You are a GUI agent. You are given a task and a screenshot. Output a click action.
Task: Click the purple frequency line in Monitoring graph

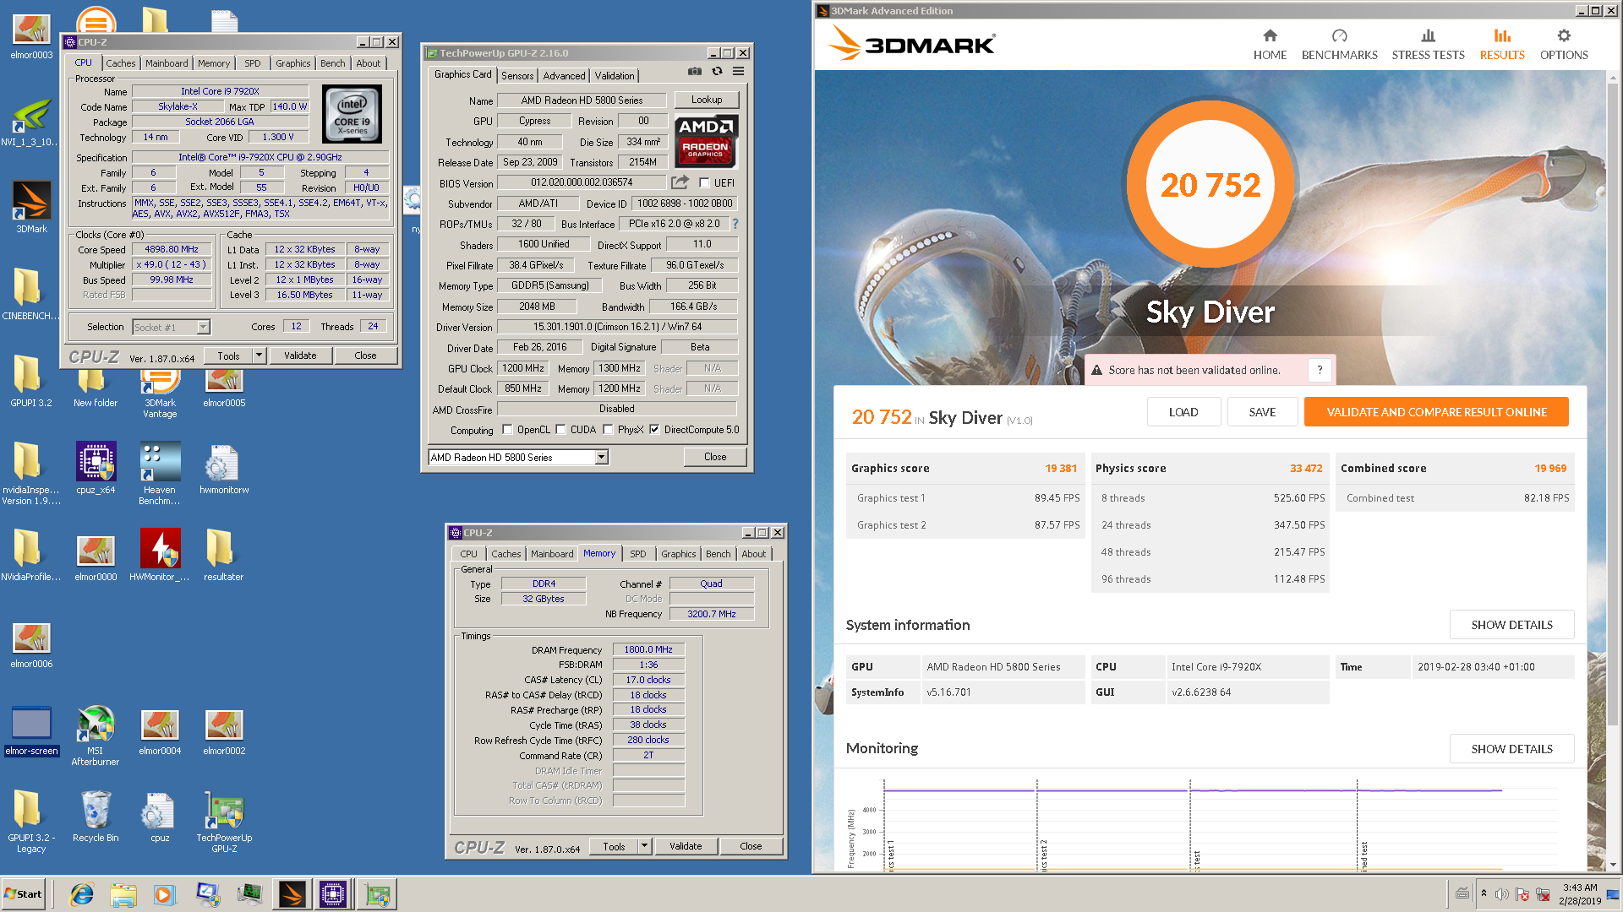(x=1193, y=790)
